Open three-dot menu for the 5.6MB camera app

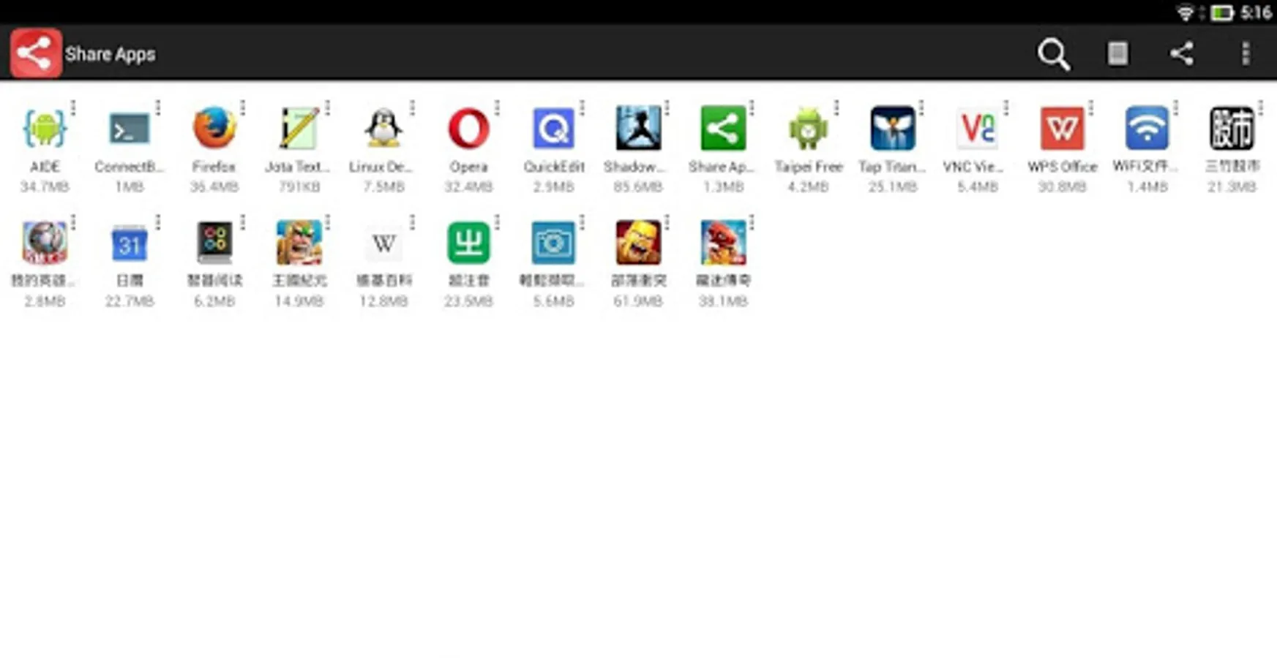coord(583,222)
